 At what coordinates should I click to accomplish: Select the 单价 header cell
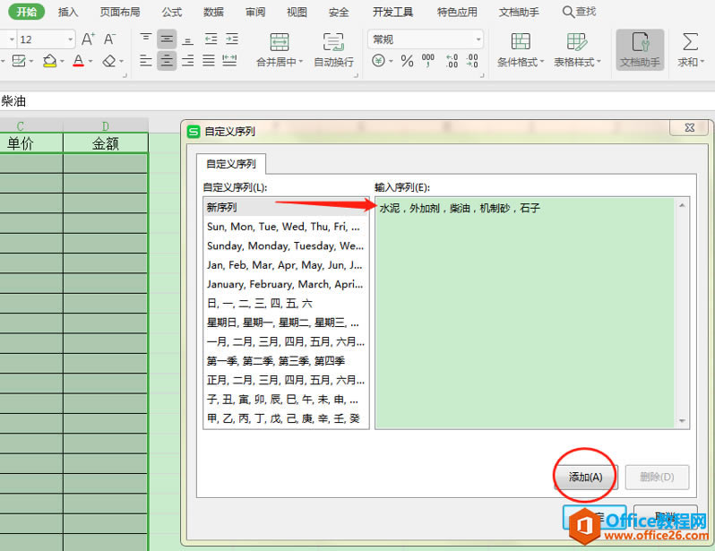[x=31, y=143]
